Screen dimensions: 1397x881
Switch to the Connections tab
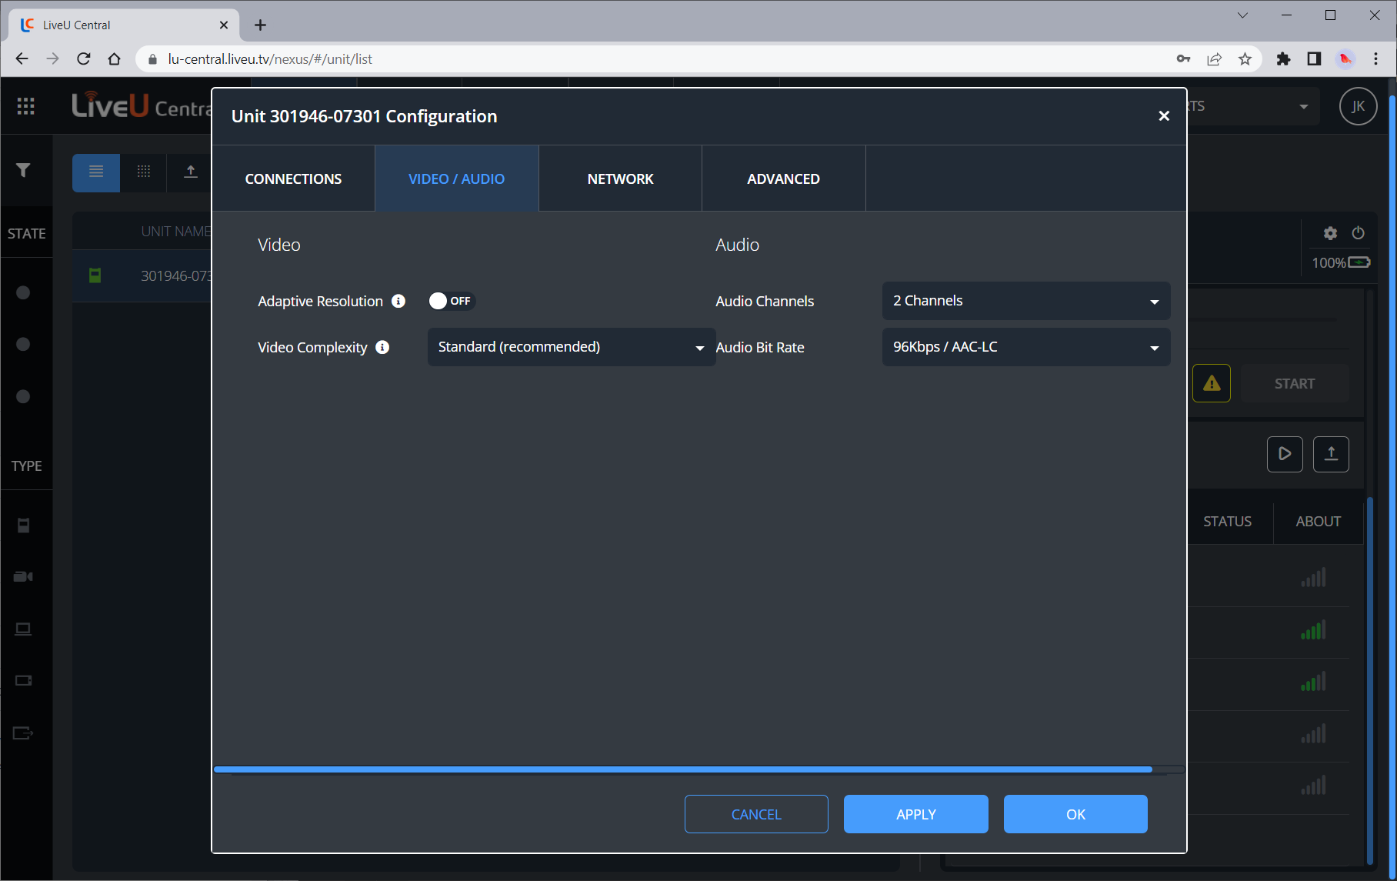(x=293, y=179)
